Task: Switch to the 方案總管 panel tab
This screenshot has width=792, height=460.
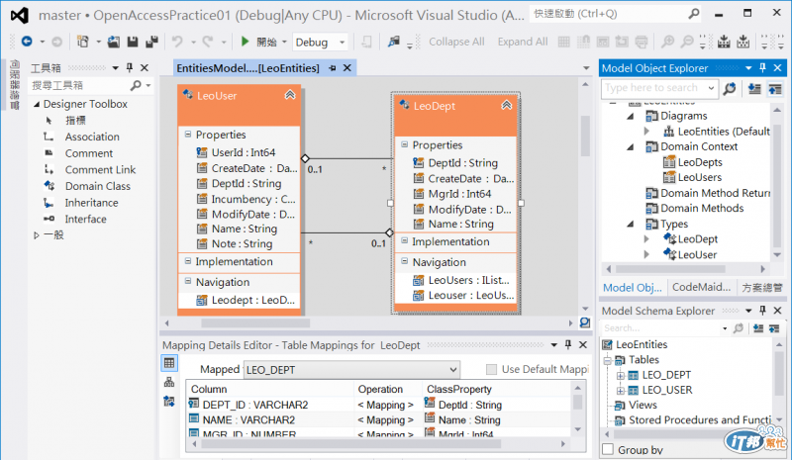Action: (x=762, y=287)
